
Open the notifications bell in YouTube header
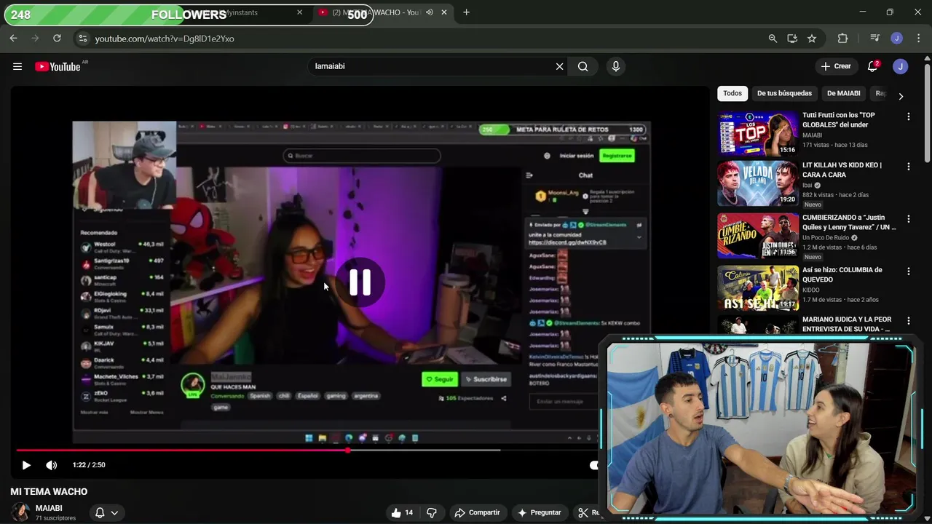pyautogui.click(x=872, y=66)
